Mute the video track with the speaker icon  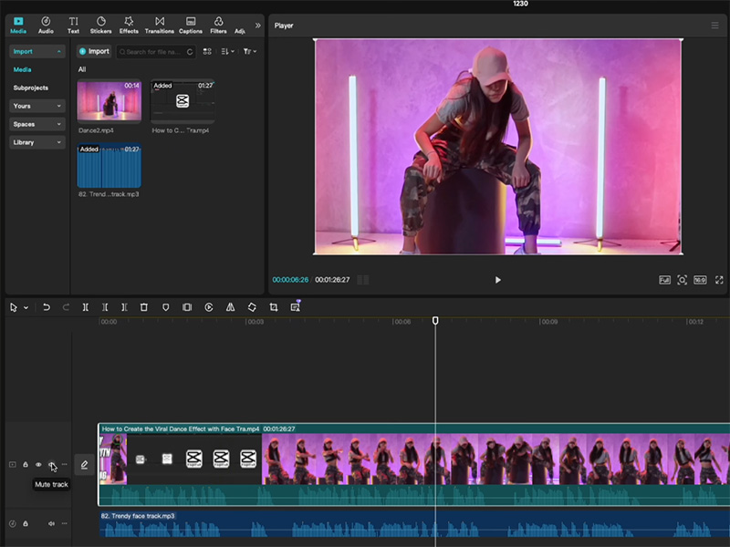coord(52,464)
